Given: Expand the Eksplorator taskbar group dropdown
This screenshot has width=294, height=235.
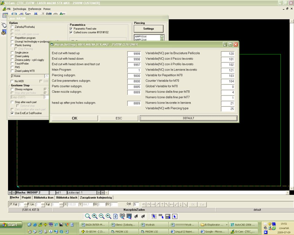Looking at the screenshot, I should (x=227, y=224).
